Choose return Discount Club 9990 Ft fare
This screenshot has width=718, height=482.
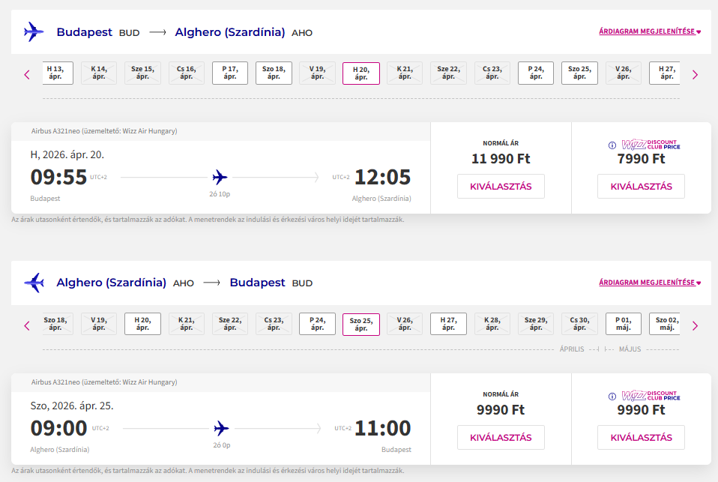[x=641, y=438]
